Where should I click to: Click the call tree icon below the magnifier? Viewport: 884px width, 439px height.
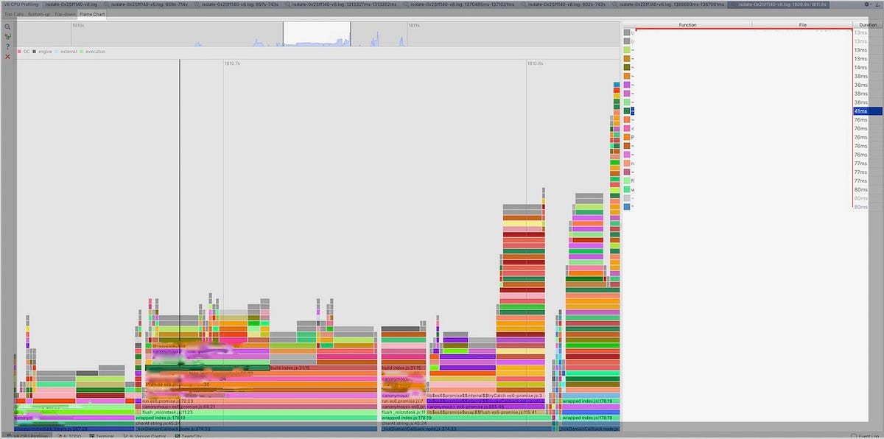coord(7,36)
